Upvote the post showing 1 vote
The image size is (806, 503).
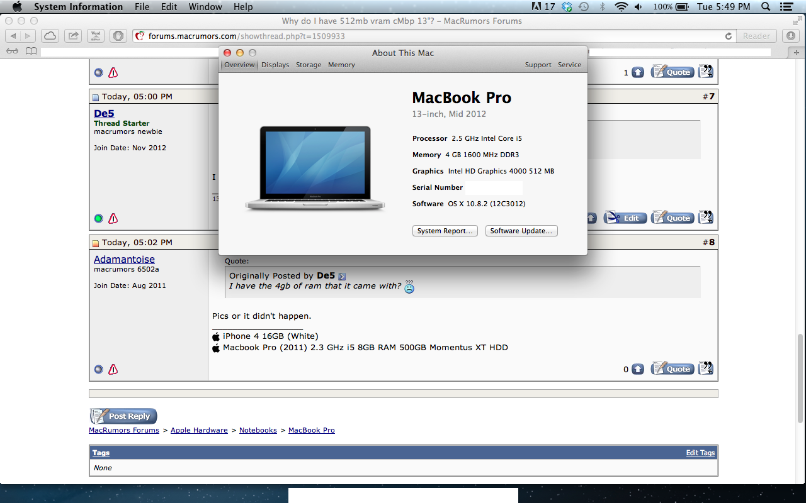coord(638,72)
